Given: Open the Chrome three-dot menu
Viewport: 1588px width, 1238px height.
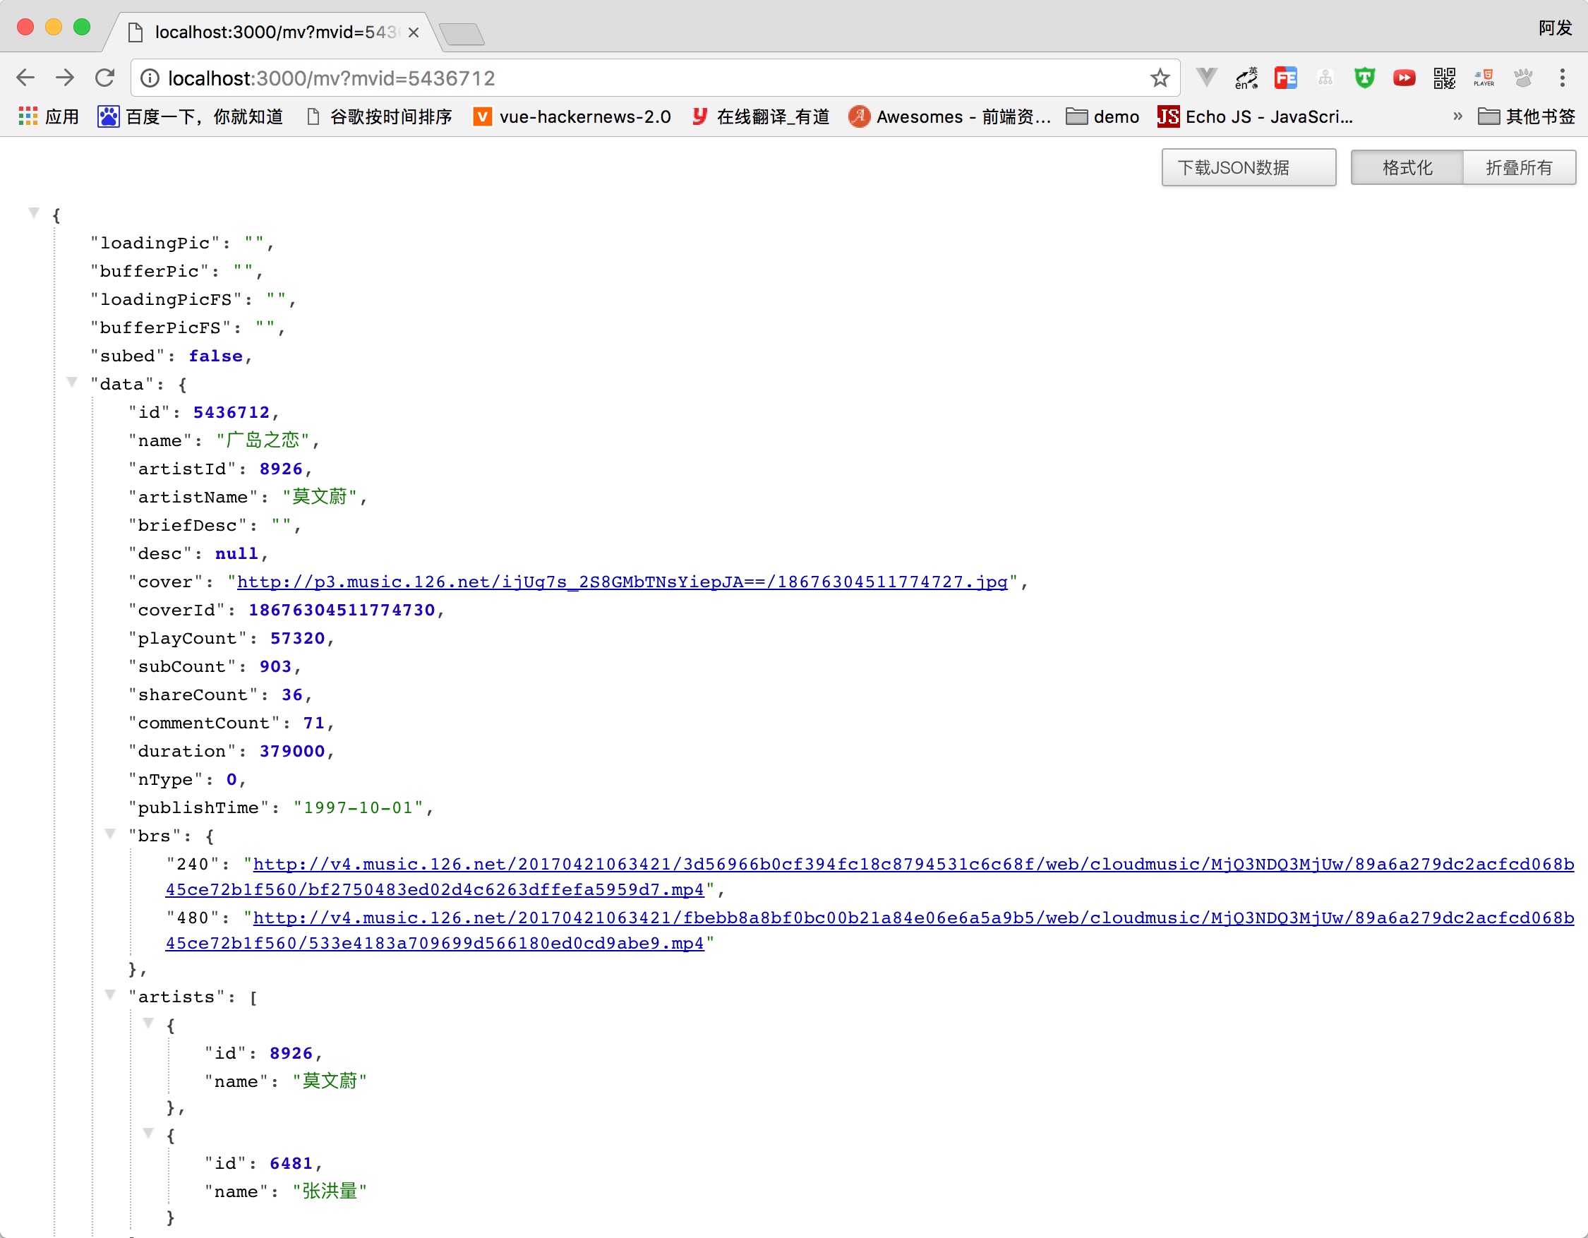Looking at the screenshot, I should click(x=1562, y=78).
